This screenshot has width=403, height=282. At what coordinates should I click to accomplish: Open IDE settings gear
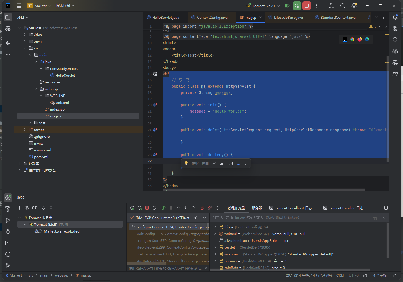tap(354, 6)
